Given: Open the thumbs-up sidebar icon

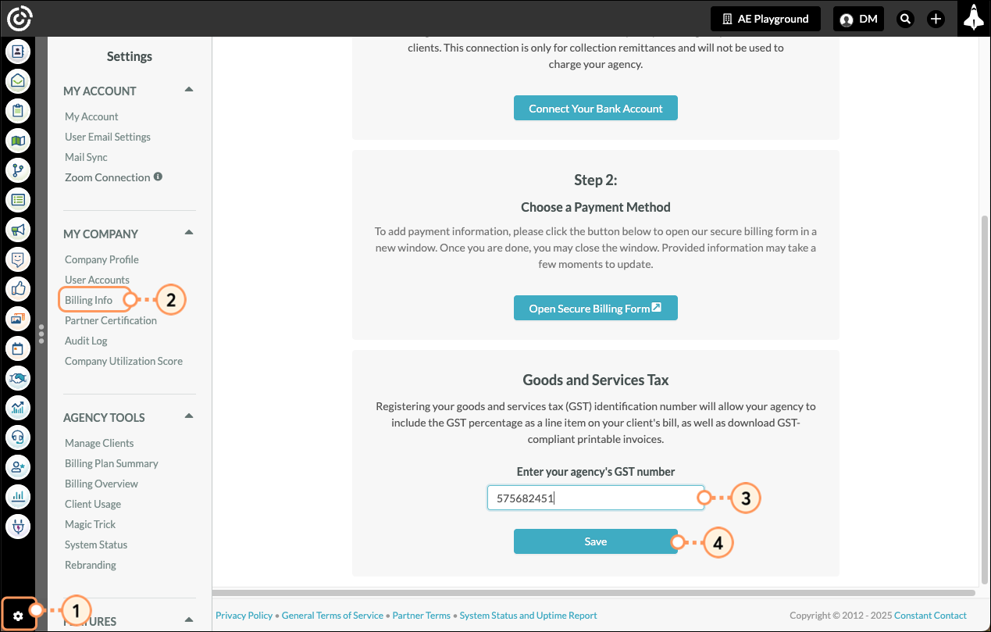Looking at the screenshot, I should [18, 289].
